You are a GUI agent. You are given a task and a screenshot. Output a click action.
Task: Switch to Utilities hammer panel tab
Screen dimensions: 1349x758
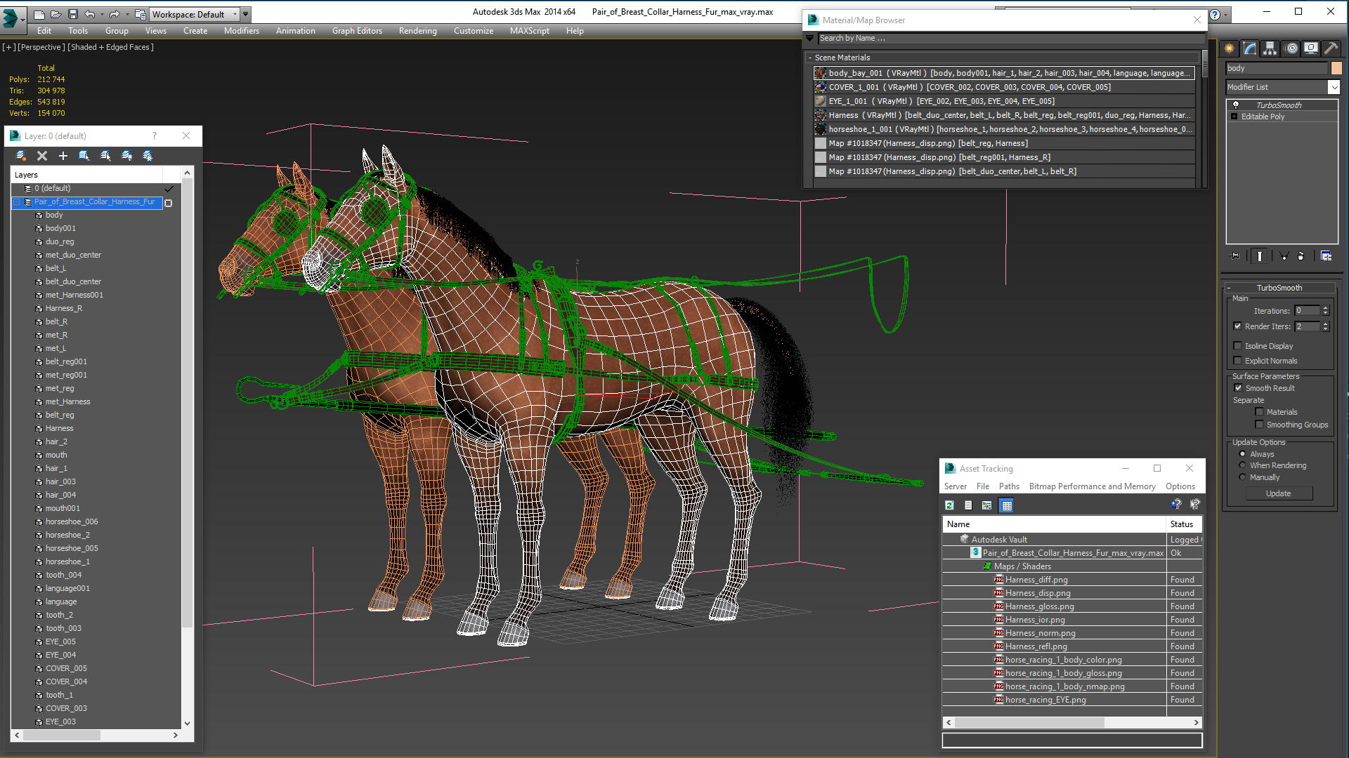pyautogui.click(x=1331, y=48)
